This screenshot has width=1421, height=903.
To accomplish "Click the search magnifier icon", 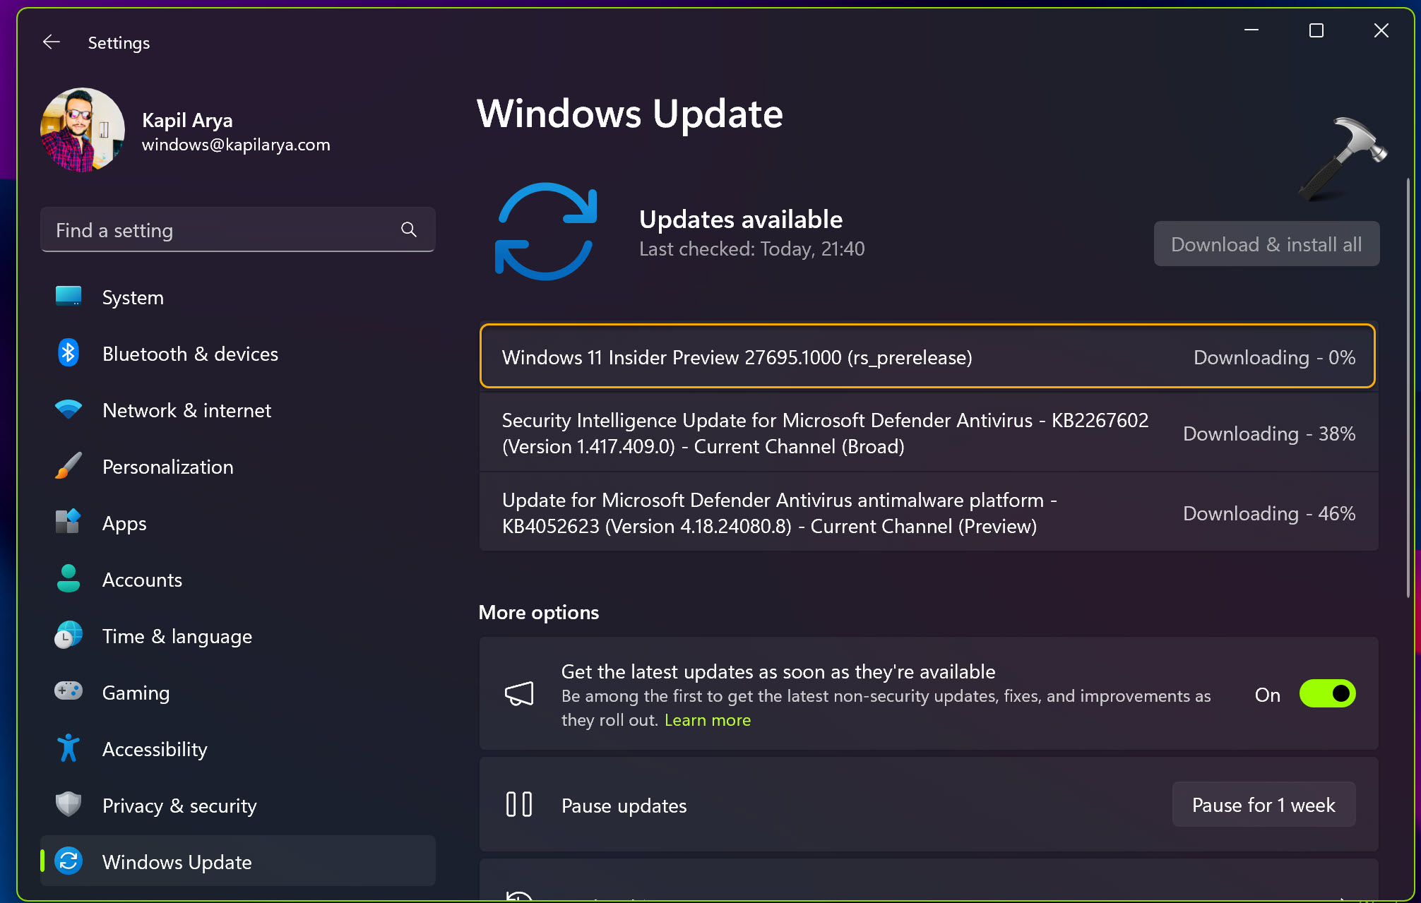I will pos(409,229).
